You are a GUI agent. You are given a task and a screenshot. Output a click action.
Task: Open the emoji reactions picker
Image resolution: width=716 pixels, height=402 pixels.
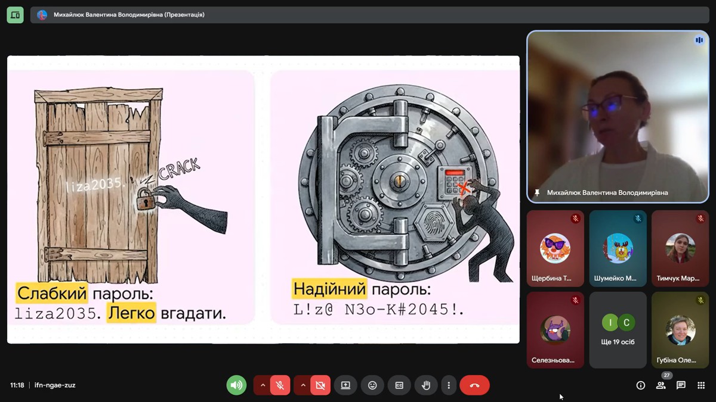point(372,385)
